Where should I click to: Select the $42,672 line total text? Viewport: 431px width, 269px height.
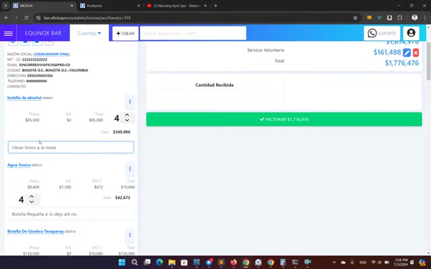point(123,198)
